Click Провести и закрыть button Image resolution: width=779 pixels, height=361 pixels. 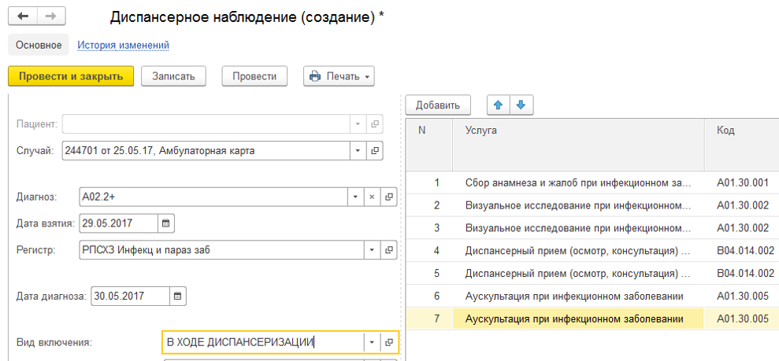coord(71,76)
